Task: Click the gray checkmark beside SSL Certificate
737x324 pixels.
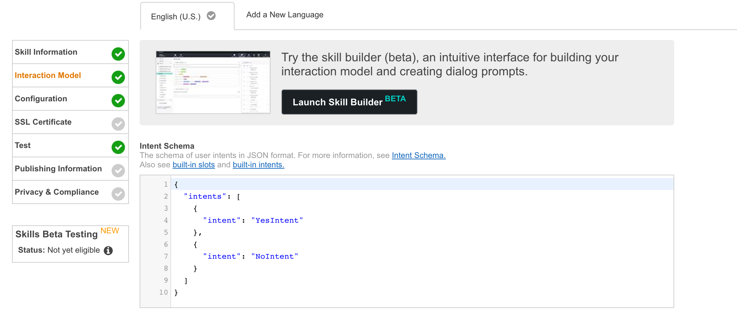Action: click(x=118, y=124)
